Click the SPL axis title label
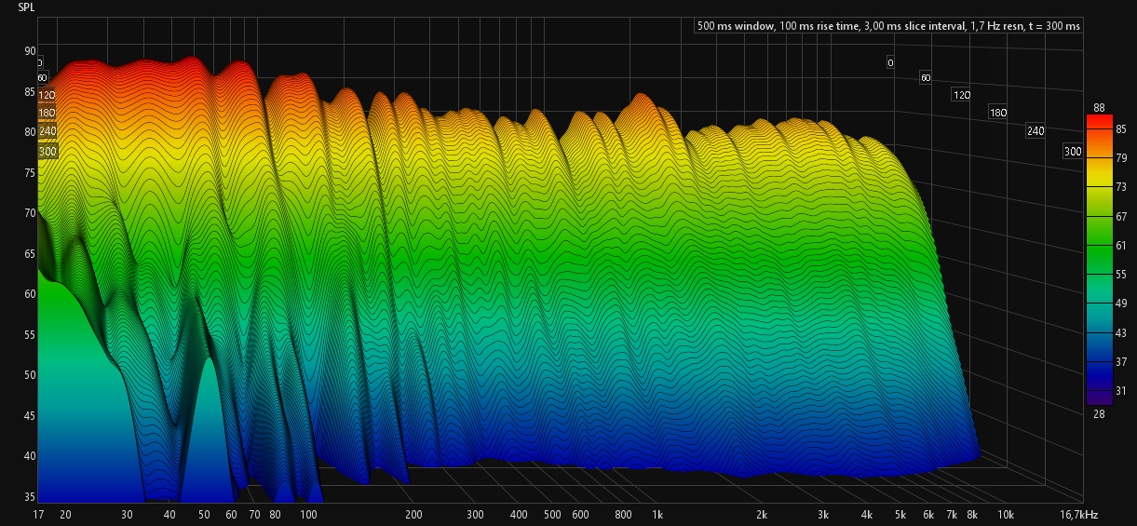 point(28,7)
